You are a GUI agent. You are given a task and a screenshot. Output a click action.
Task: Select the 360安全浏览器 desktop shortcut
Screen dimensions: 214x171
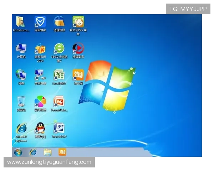[x=59, y=49]
